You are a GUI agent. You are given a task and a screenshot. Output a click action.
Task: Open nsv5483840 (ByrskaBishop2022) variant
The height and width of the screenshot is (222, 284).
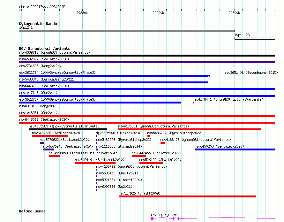coord(47,79)
